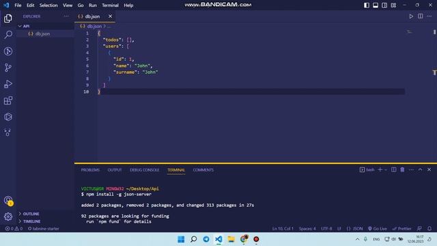
Task: Open the Terminal menu
Action: (x=110, y=5)
